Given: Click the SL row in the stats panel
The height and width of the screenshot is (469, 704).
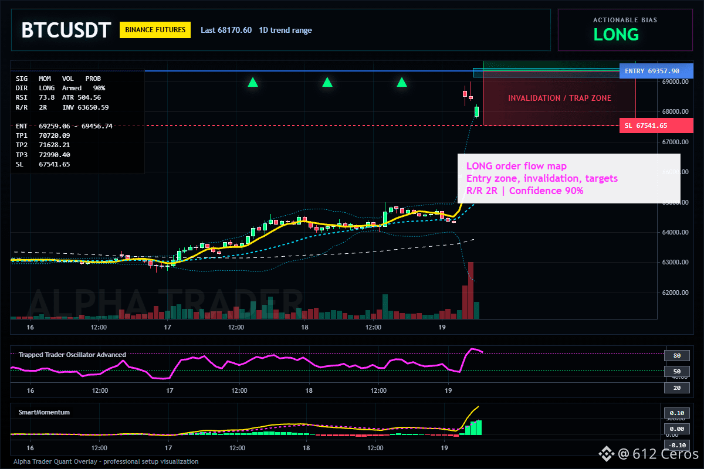Looking at the screenshot, I should coord(43,164).
